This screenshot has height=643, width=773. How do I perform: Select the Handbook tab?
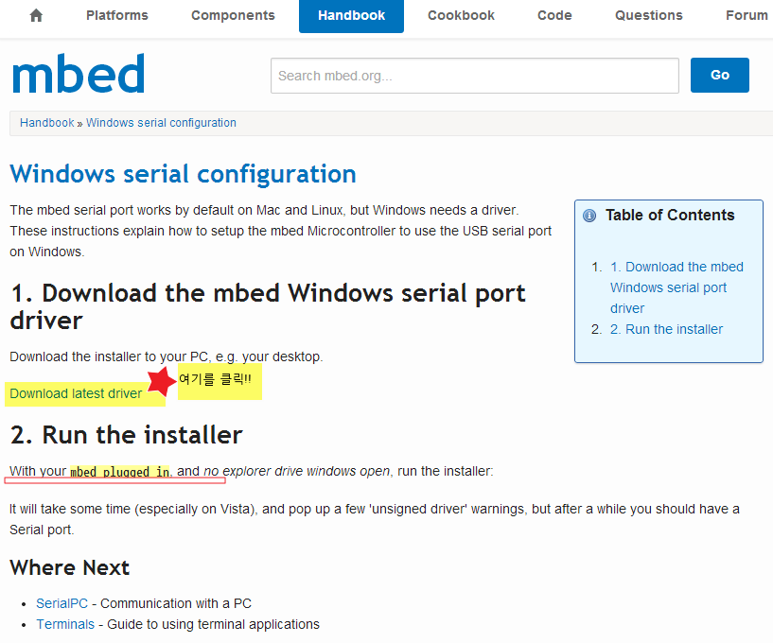coord(351,16)
